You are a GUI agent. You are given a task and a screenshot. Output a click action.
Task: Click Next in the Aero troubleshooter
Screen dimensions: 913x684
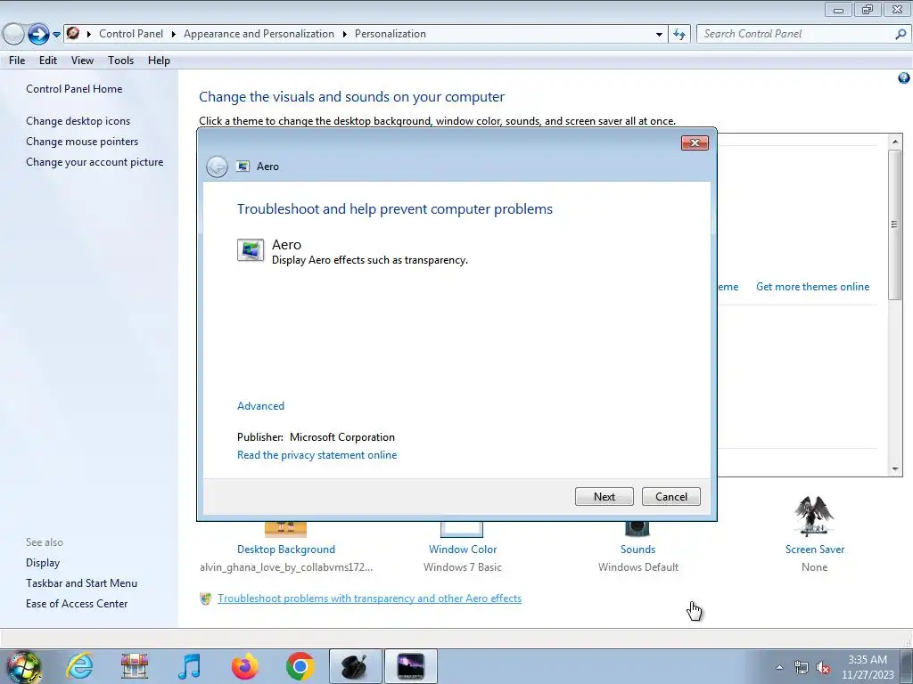(x=604, y=497)
